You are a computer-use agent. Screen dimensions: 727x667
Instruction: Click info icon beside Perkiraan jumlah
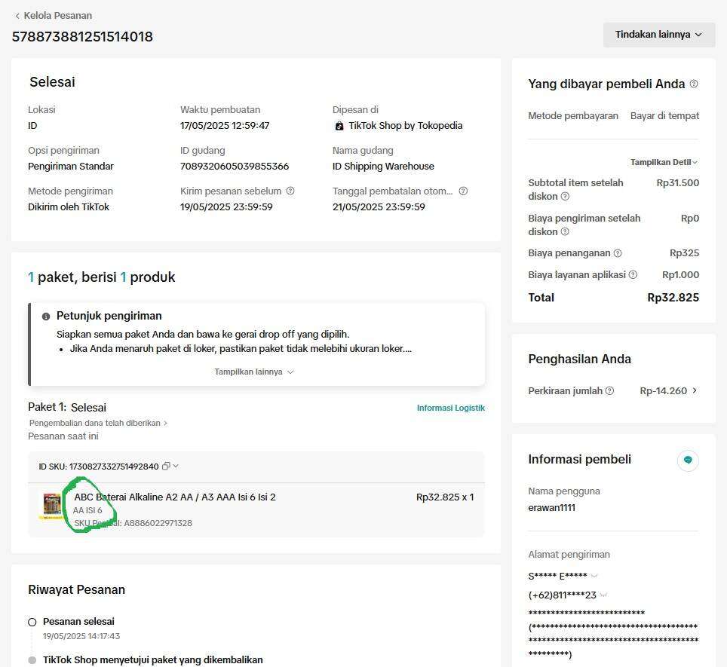point(609,391)
